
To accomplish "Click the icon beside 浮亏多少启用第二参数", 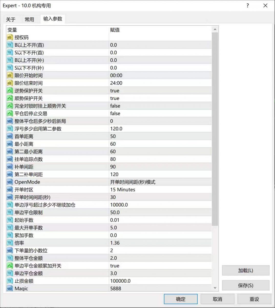I will [9, 129].
